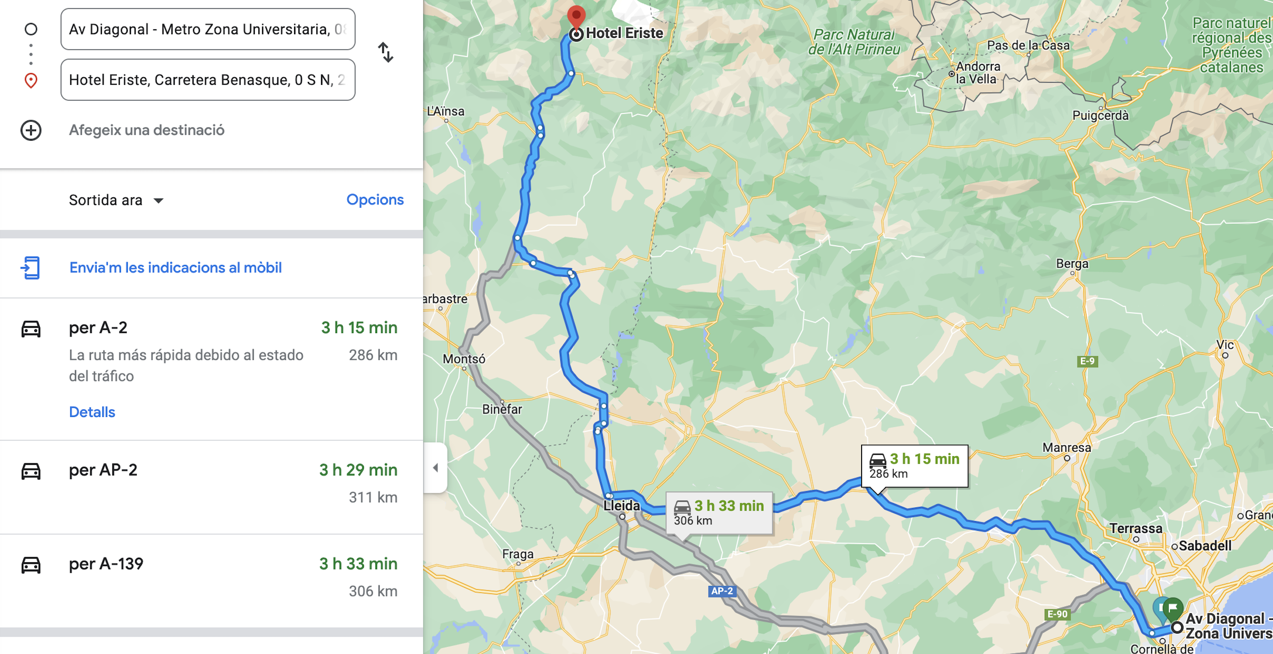The image size is (1273, 654).
Task: Select the car icon for route AP-2
Action: click(x=31, y=471)
